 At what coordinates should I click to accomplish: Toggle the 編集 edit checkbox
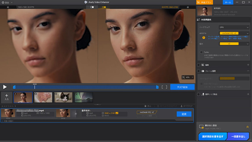(x=199, y=65)
